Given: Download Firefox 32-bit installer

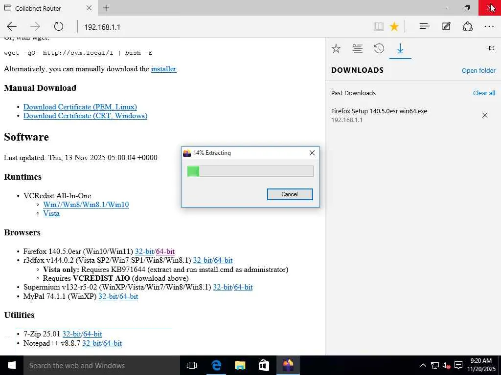Looking at the screenshot, I should [144, 251].
